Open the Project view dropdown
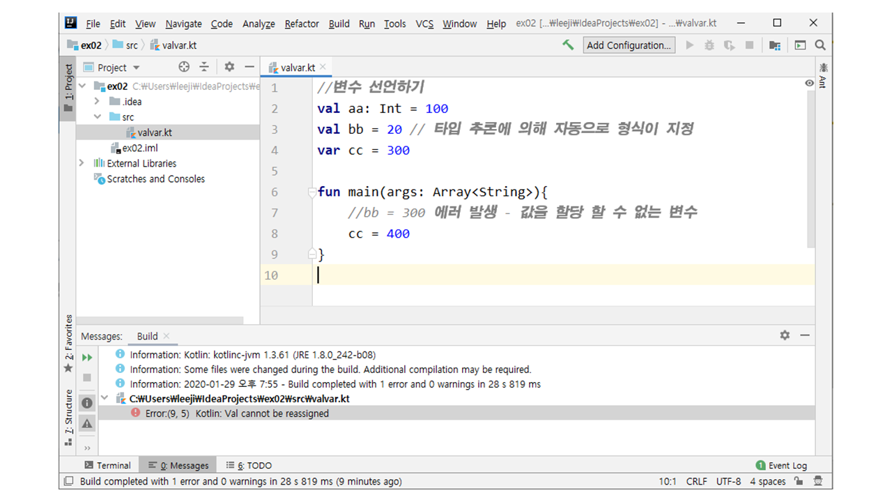This screenshot has height=502, width=892. click(x=136, y=68)
